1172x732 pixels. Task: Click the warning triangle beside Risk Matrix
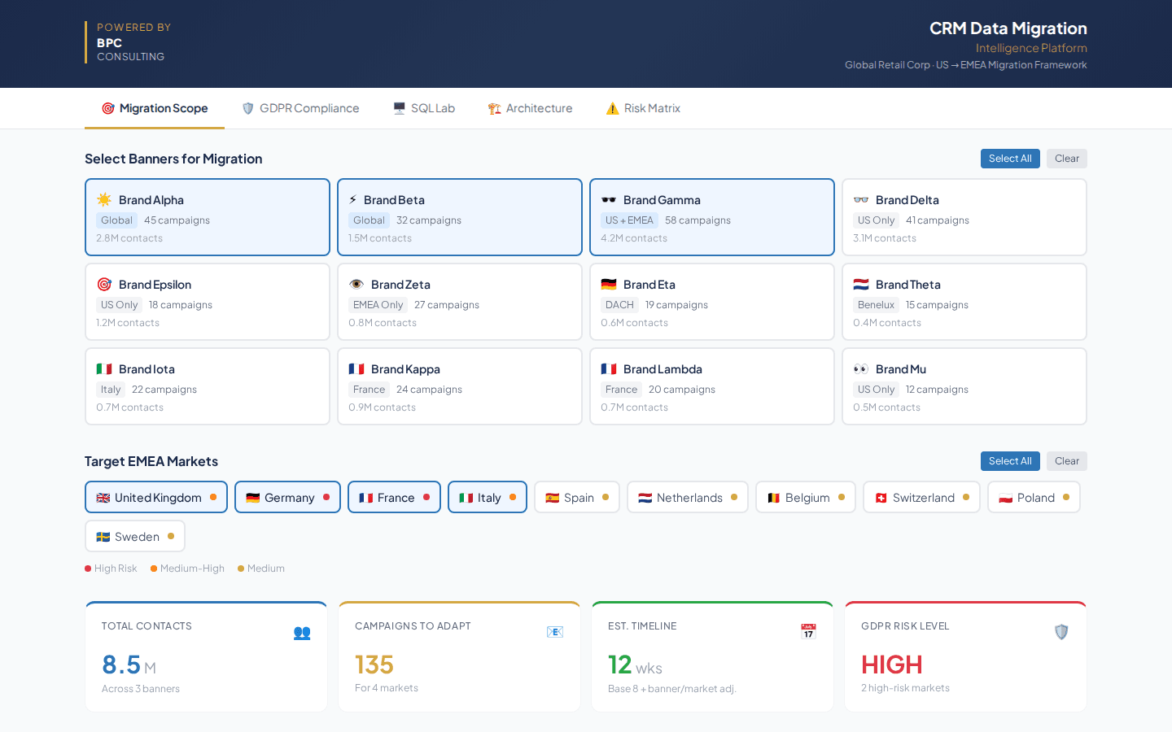point(613,107)
